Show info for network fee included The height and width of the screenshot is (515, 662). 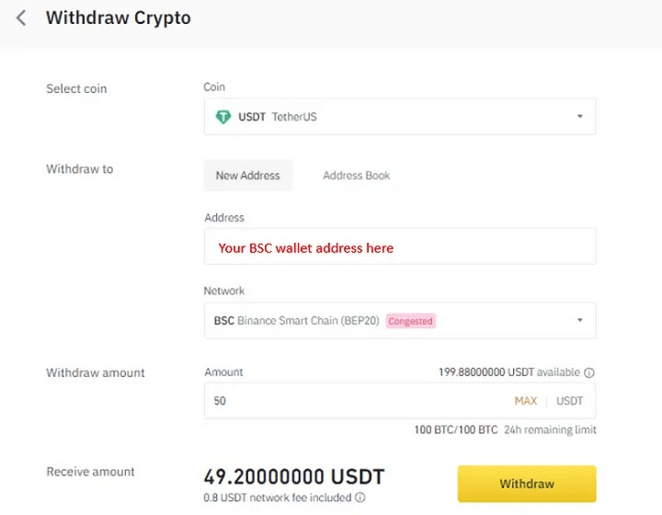click(360, 498)
